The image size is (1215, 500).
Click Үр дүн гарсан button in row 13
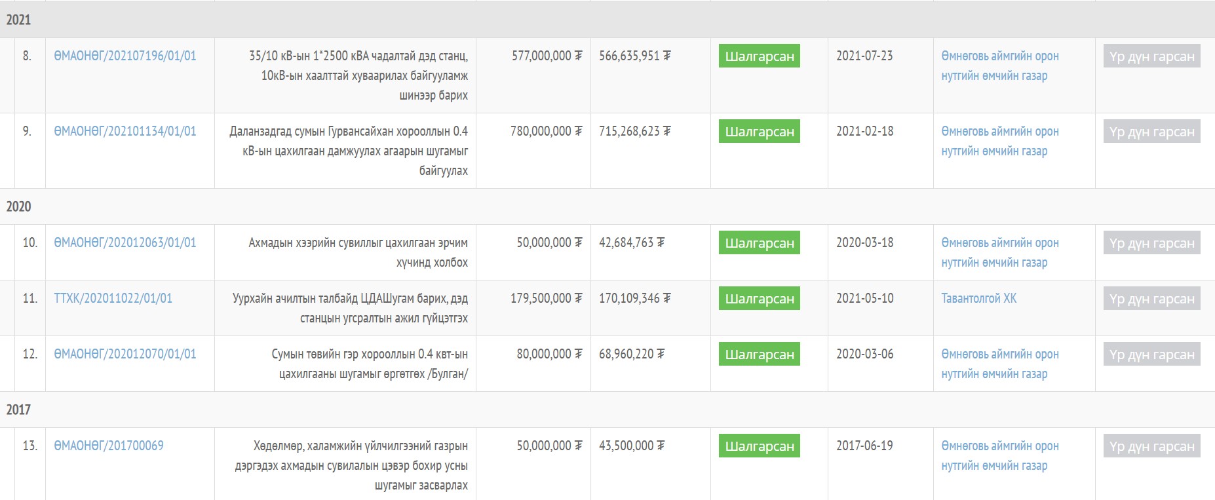pos(1151,446)
